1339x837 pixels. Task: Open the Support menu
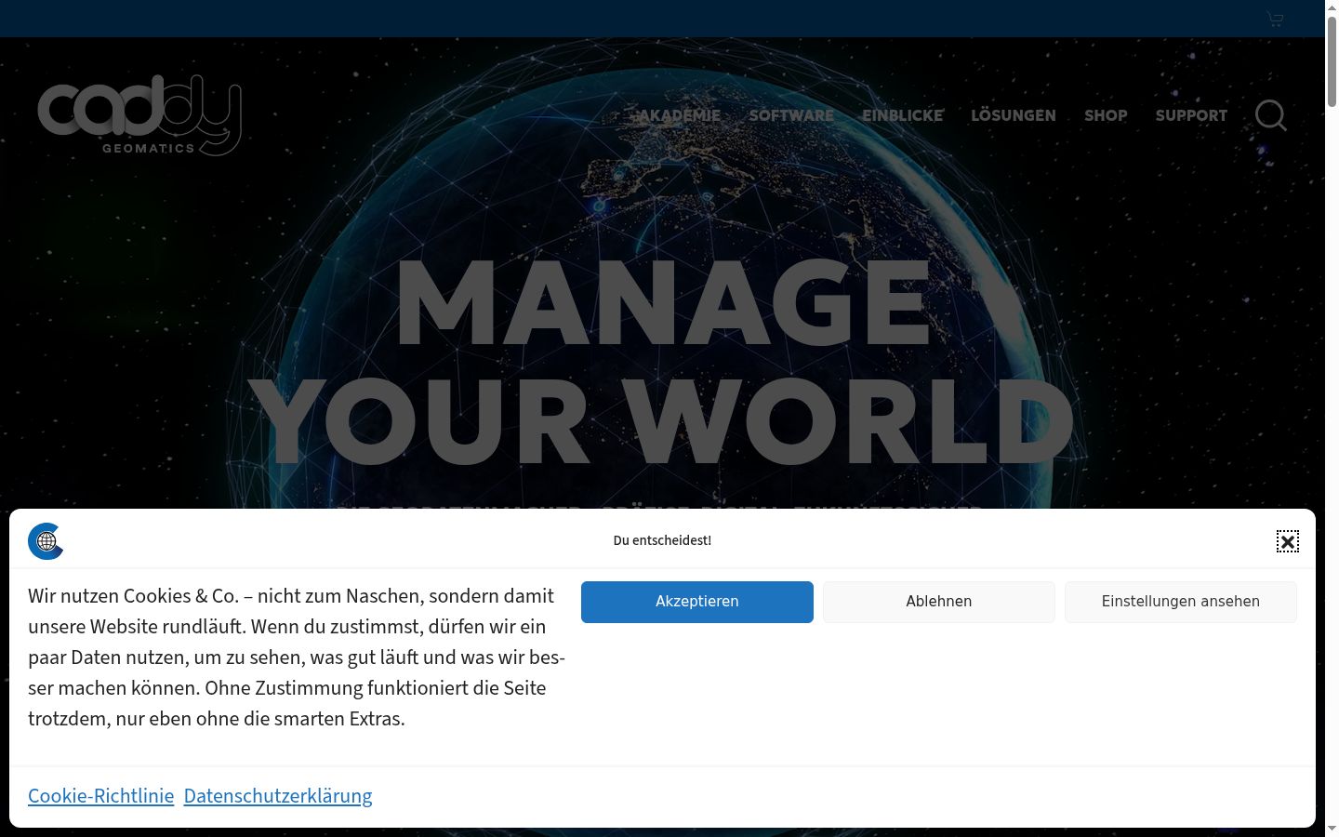pos(1191,115)
